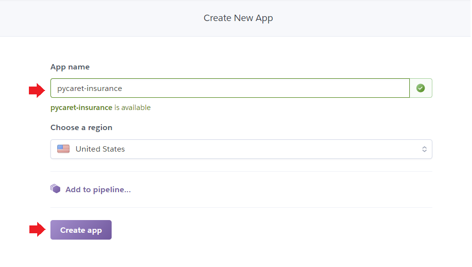This screenshot has height=267, width=472.
Task: Click the purple pipeline hexagon icon
Action: tap(55, 189)
